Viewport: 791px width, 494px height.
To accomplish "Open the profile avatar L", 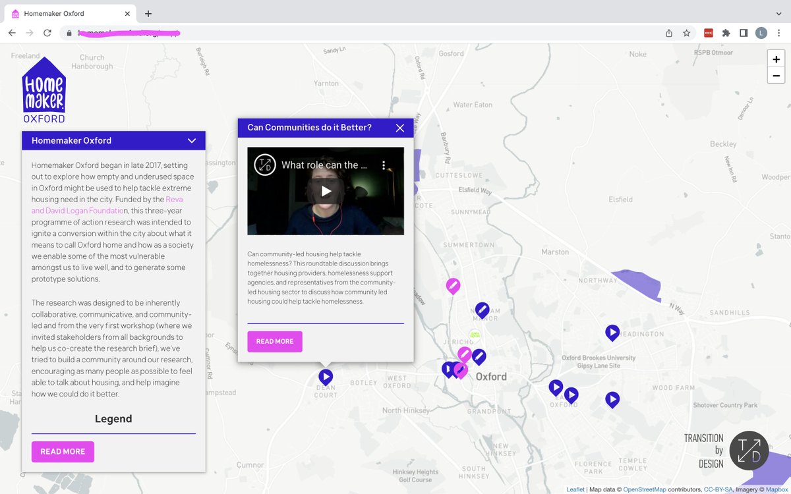I will click(x=761, y=33).
